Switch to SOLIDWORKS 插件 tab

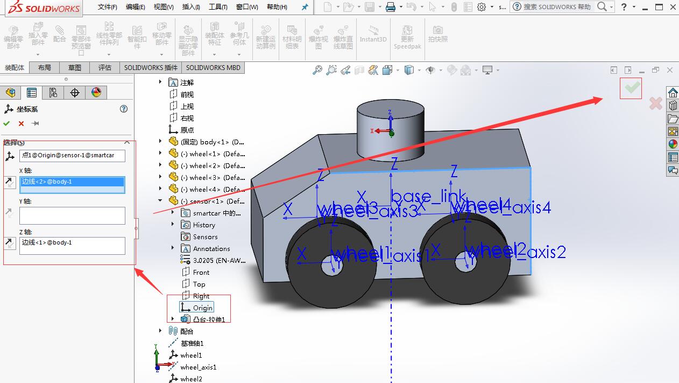tap(151, 67)
